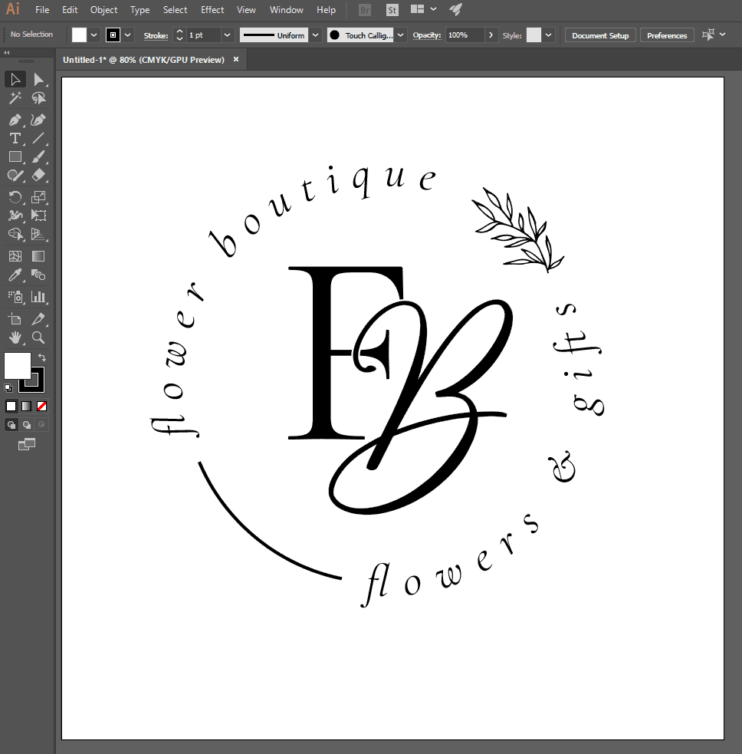The height and width of the screenshot is (754, 742).
Task: Select the Selection tool (black arrow)
Action: point(15,79)
